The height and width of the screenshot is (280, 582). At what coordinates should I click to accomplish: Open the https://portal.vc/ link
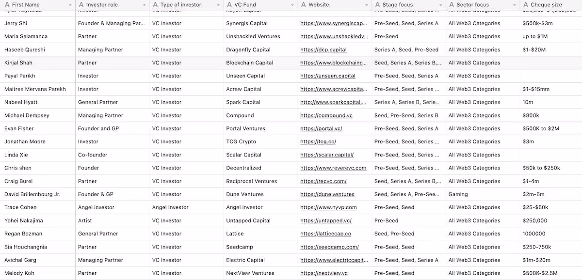coord(321,128)
